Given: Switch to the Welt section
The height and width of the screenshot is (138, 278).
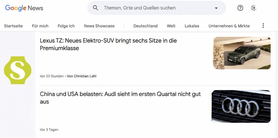Looking at the screenshot, I should click(171, 26).
